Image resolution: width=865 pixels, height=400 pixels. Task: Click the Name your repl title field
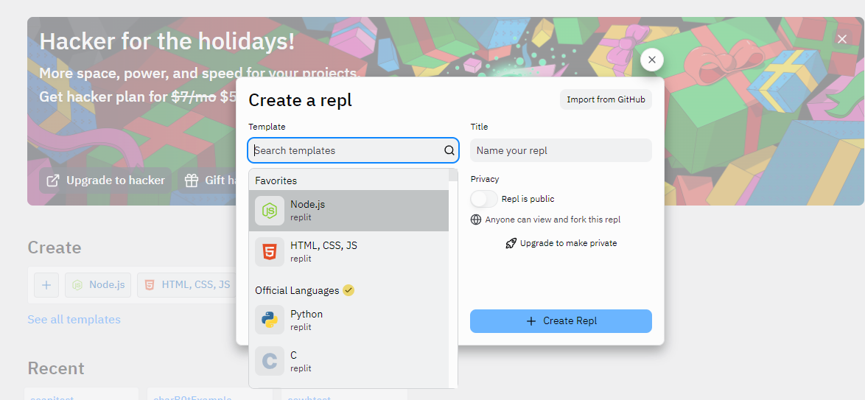(561, 150)
